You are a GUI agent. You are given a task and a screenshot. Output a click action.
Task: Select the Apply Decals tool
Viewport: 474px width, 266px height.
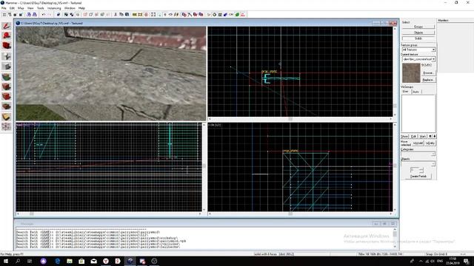tap(7, 97)
